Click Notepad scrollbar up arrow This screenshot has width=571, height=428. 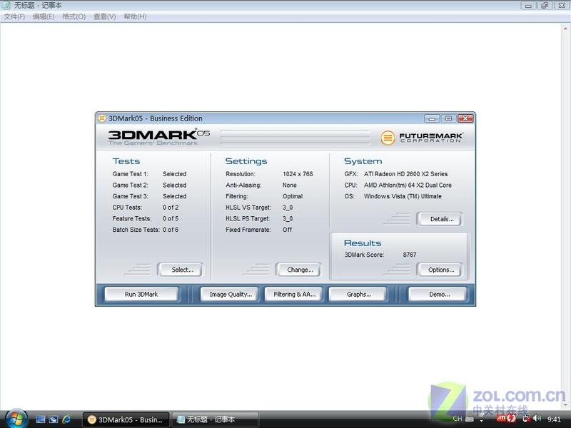coord(565,28)
